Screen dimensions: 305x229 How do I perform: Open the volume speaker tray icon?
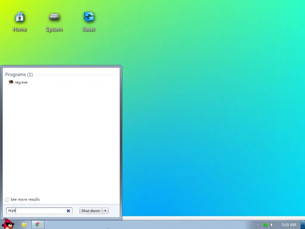coord(273,225)
